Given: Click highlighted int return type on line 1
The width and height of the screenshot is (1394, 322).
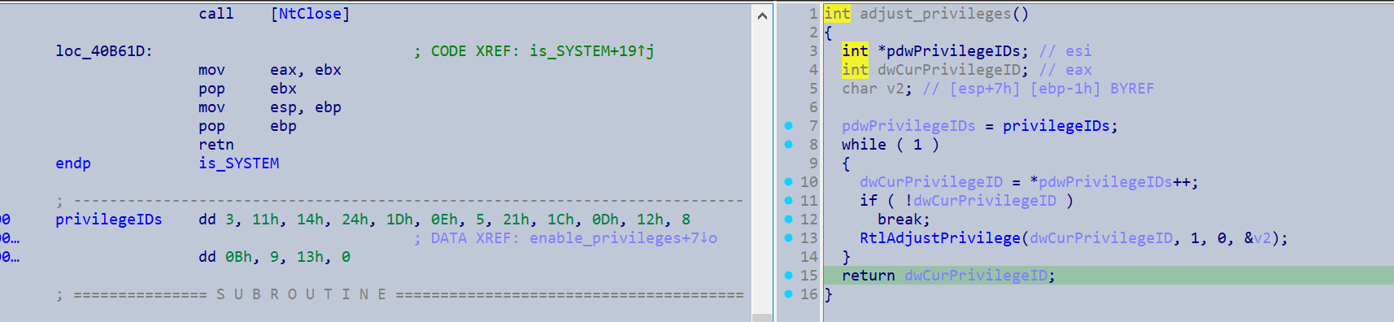Looking at the screenshot, I should click(x=837, y=14).
